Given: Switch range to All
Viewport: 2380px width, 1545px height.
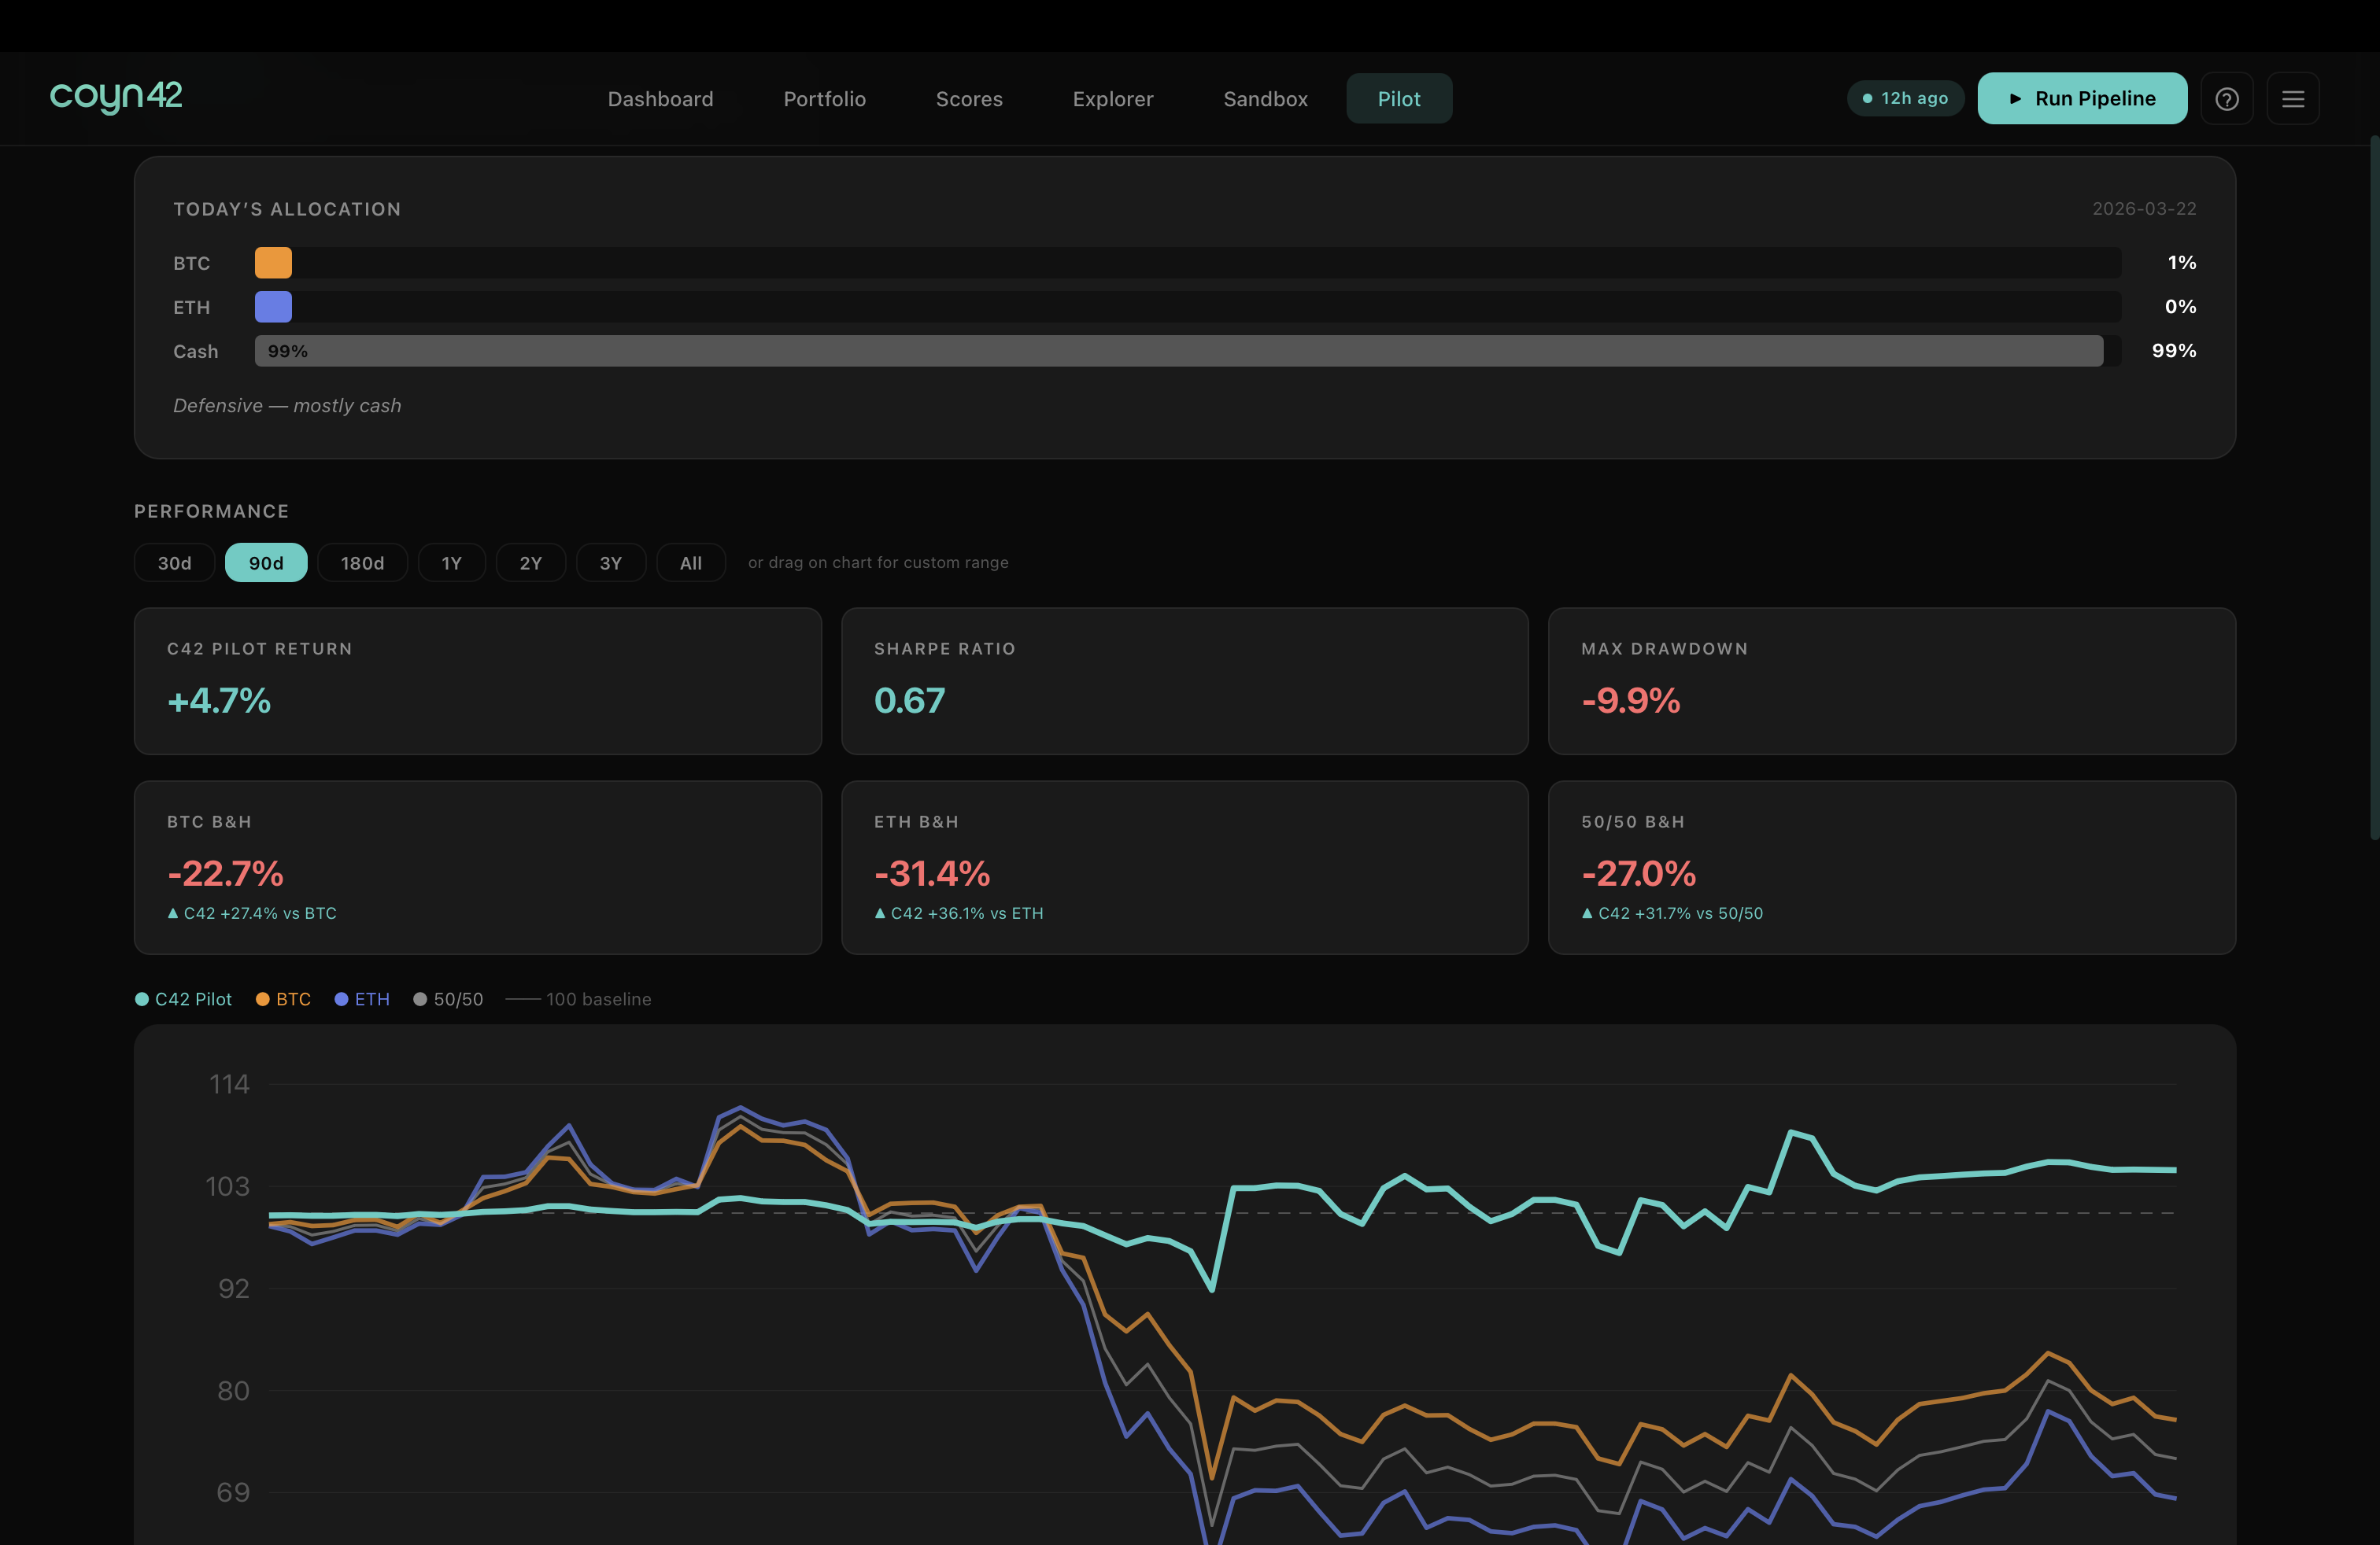Looking at the screenshot, I should 690,562.
